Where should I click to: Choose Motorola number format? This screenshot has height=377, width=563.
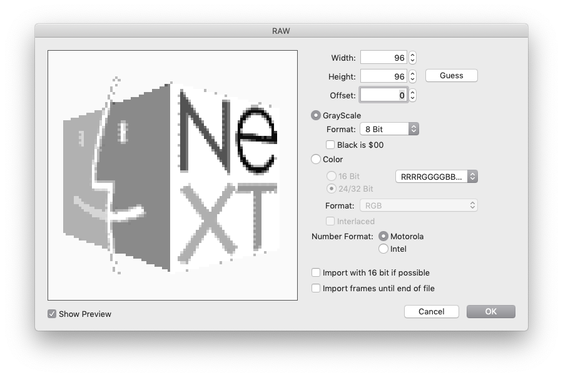(383, 236)
